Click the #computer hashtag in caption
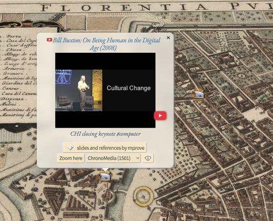273x221 pixels. 129,134
